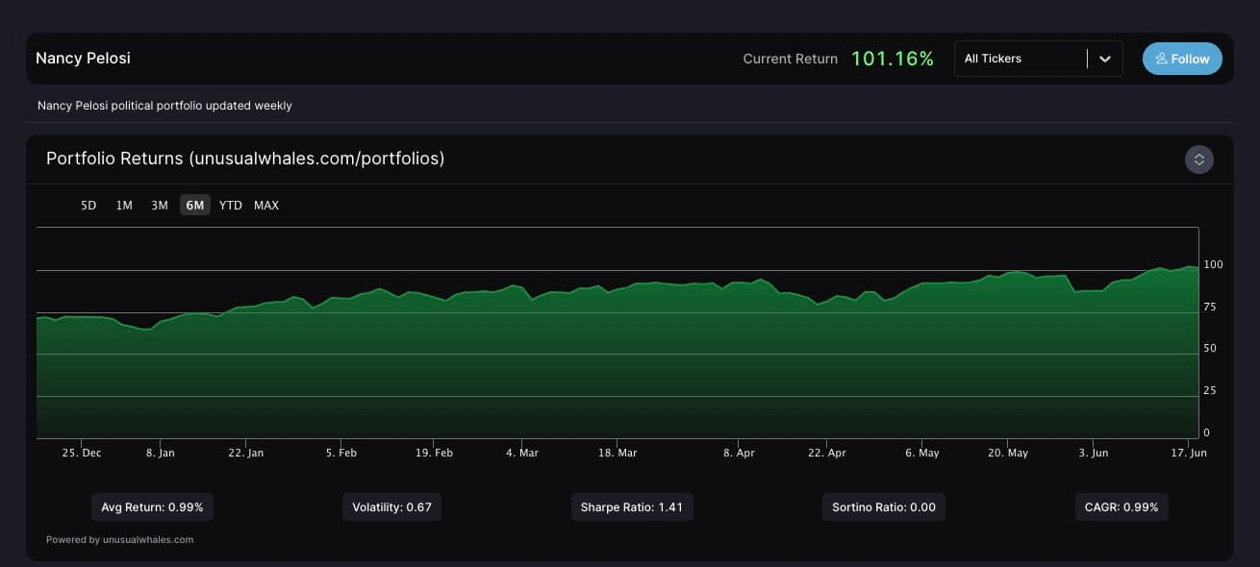Click the circular expand icon on chart card
Viewport: 1260px width, 567px height.
coord(1198,159)
